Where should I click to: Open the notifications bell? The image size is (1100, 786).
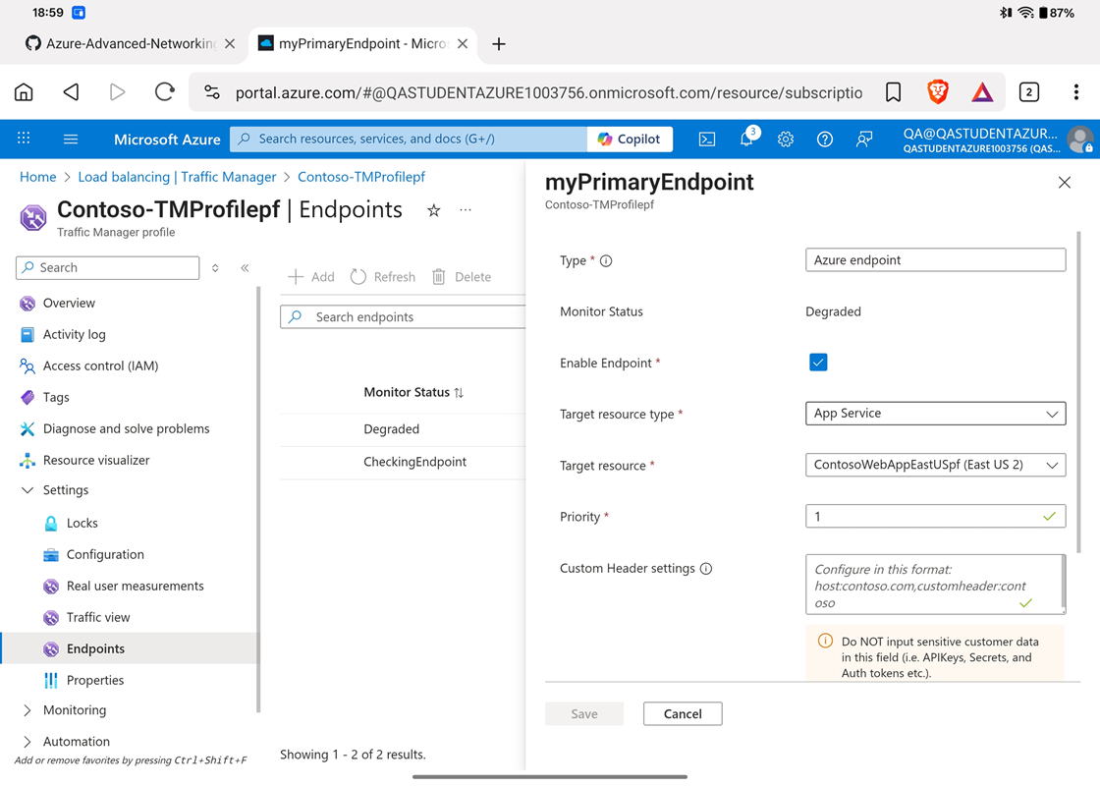tap(746, 139)
